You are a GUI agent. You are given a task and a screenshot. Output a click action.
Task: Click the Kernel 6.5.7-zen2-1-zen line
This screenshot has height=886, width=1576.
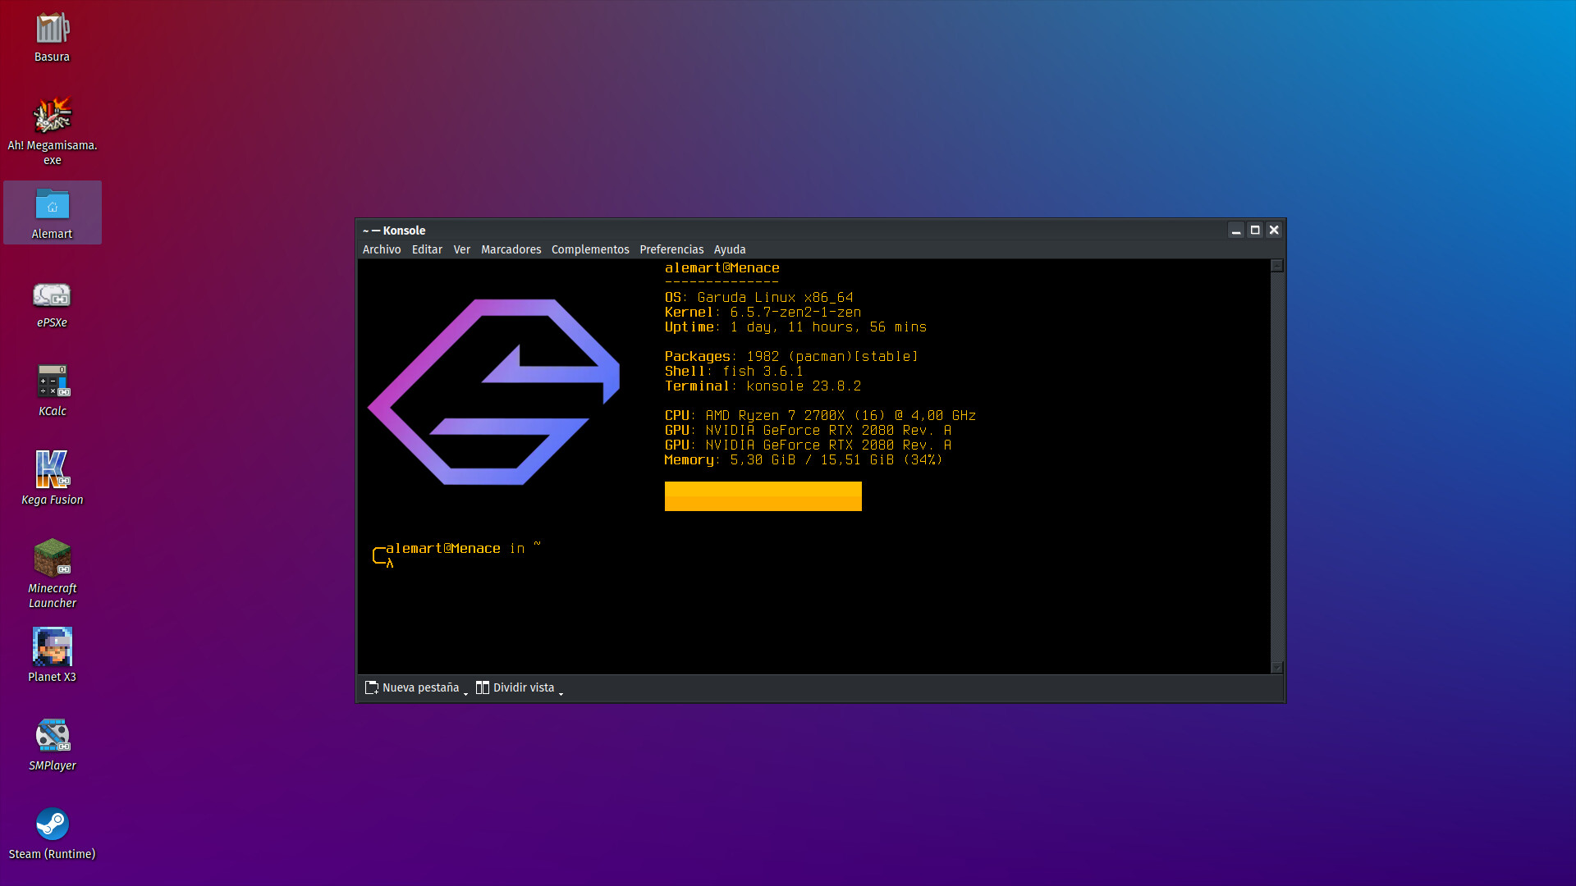coord(763,313)
